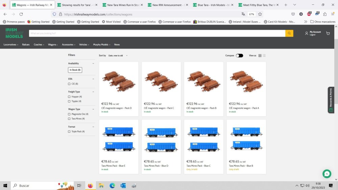
Task: Tick the Triple Pack format checkbox
Action: (x=69, y=132)
